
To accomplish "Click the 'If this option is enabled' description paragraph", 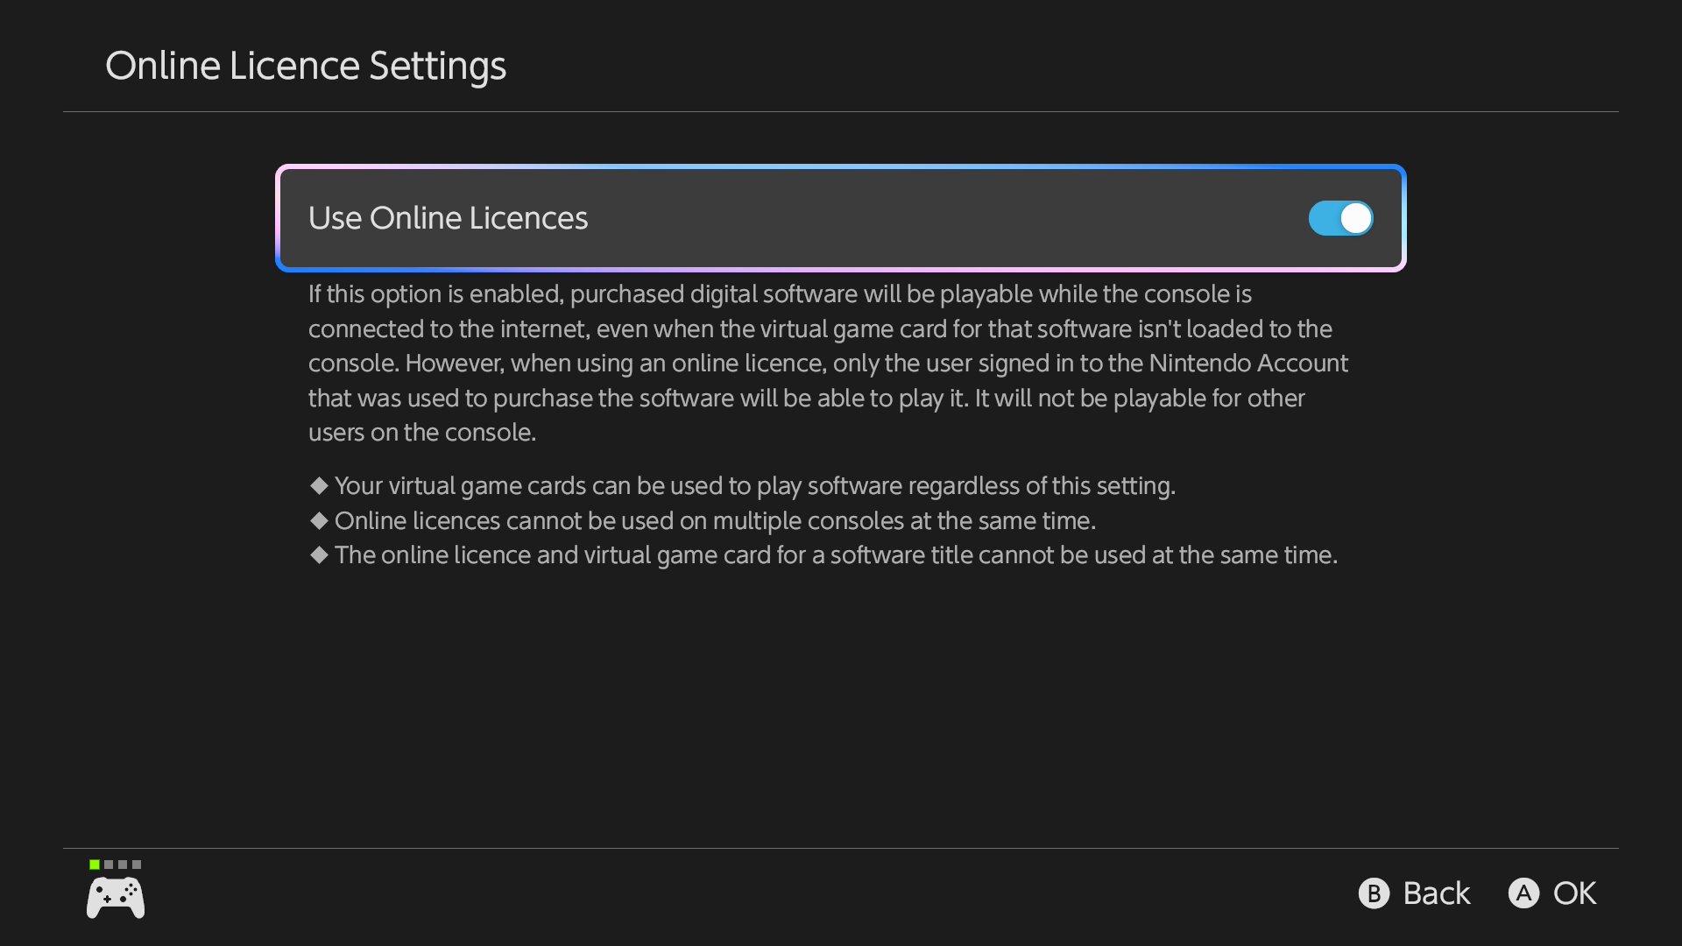I will tap(828, 364).
